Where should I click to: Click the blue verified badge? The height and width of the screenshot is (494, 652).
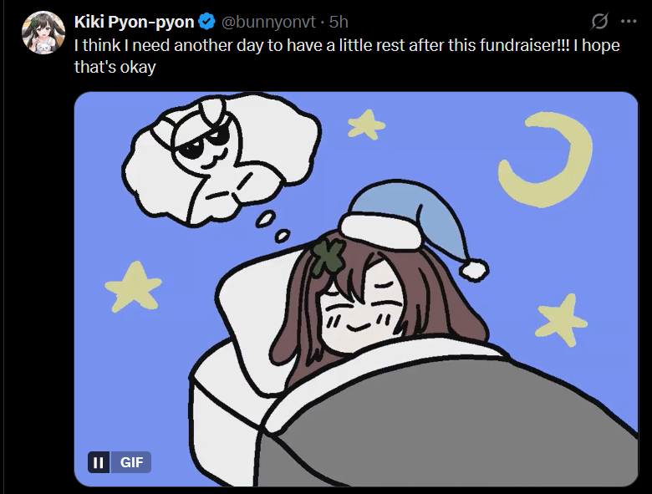tap(206, 22)
